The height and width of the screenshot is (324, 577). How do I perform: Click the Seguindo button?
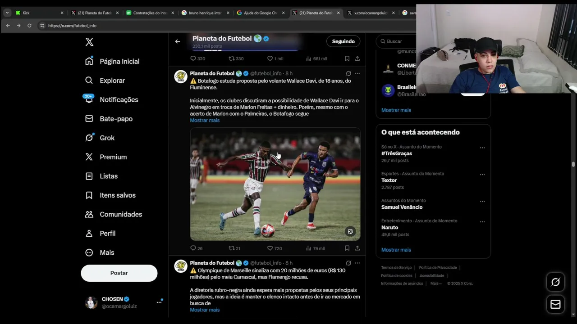point(343,41)
